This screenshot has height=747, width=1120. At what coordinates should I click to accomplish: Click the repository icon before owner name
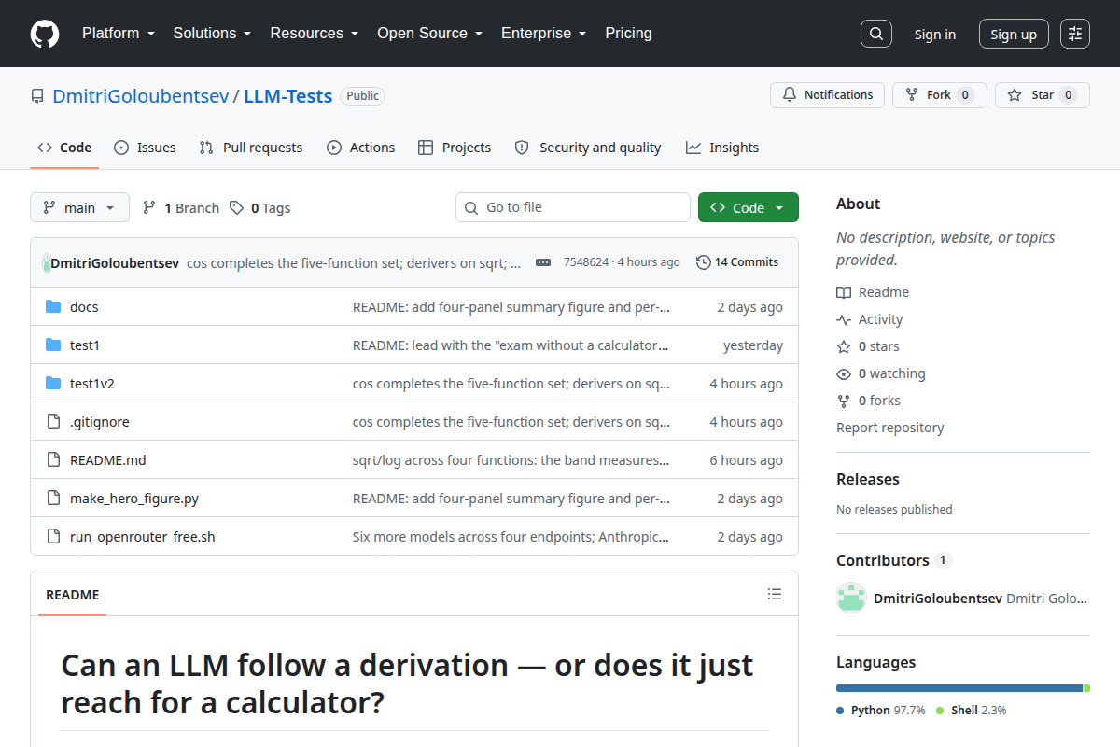tap(37, 96)
